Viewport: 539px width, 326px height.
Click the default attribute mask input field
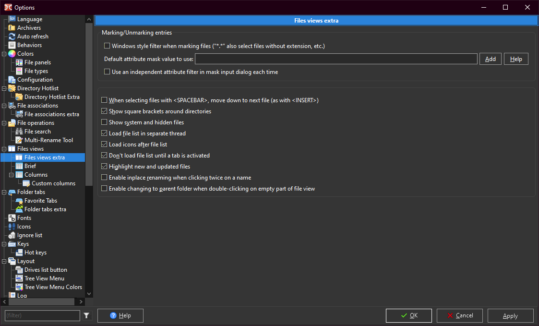[335, 59]
